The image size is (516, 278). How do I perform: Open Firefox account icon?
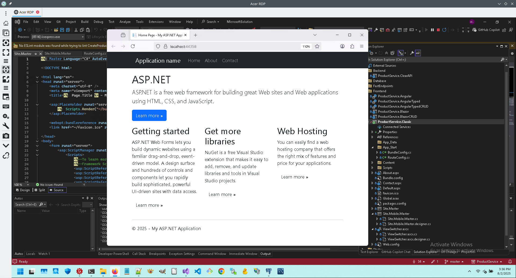tap(342, 46)
